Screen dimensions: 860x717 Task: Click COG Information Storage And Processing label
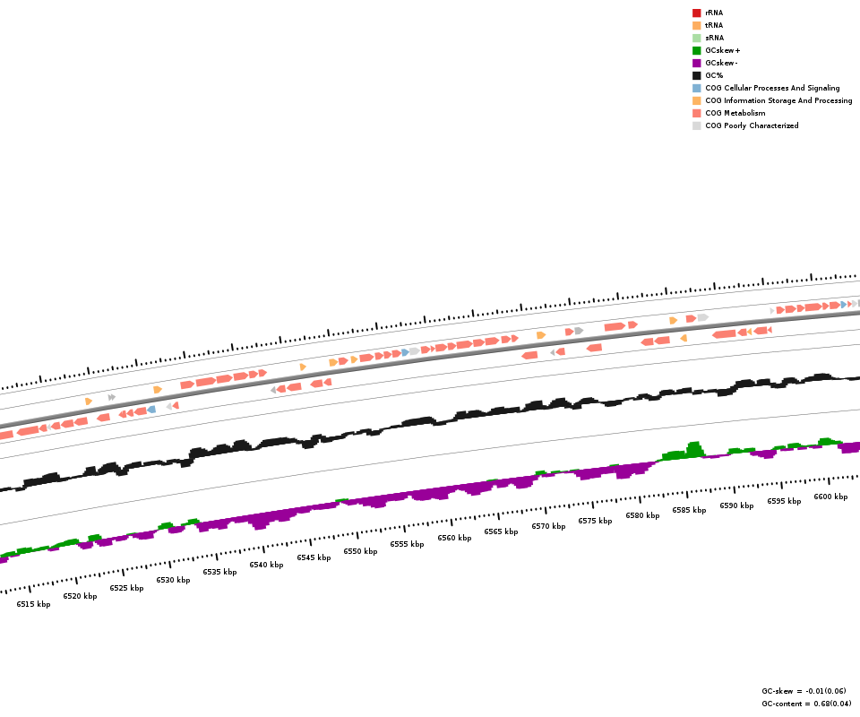(778, 100)
